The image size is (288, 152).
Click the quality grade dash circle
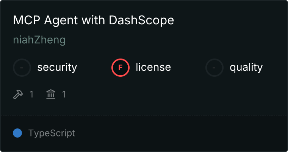[214, 68]
